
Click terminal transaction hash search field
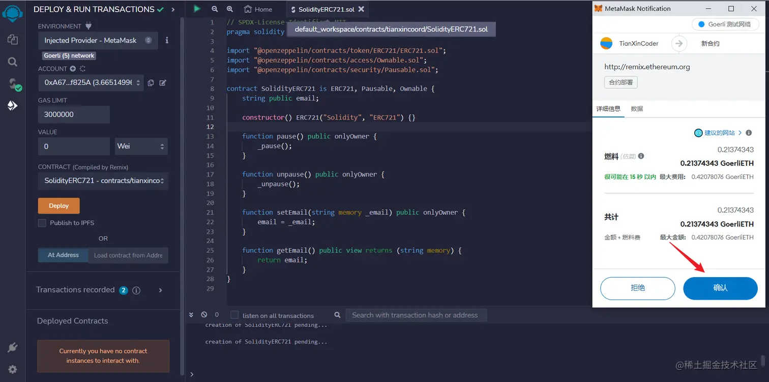click(x=416, y=315)
